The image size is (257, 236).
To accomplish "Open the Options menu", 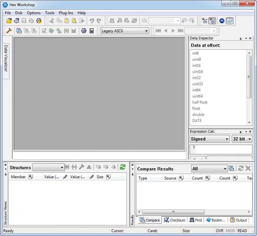I will pyautogui.click(x=34, y=13).
